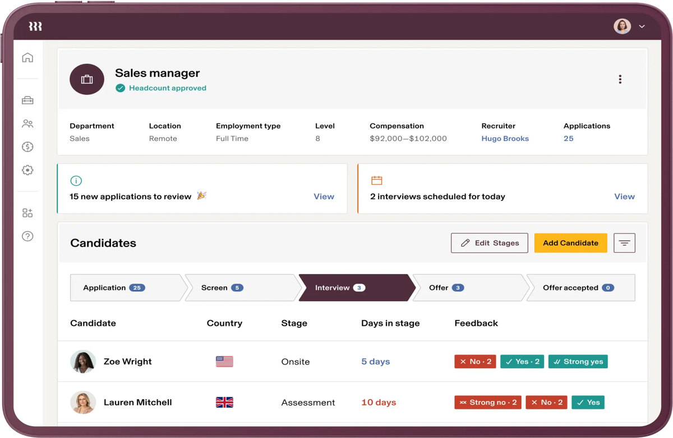Open the candidates filter icon button
The image size is (673, 438).
pos(624,243)
